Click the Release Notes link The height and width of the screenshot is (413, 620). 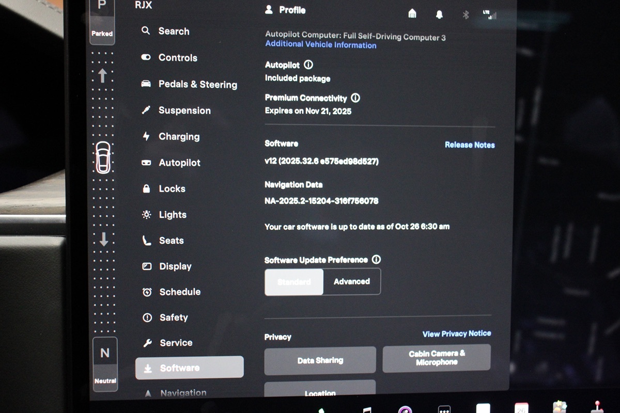(470, 145)
